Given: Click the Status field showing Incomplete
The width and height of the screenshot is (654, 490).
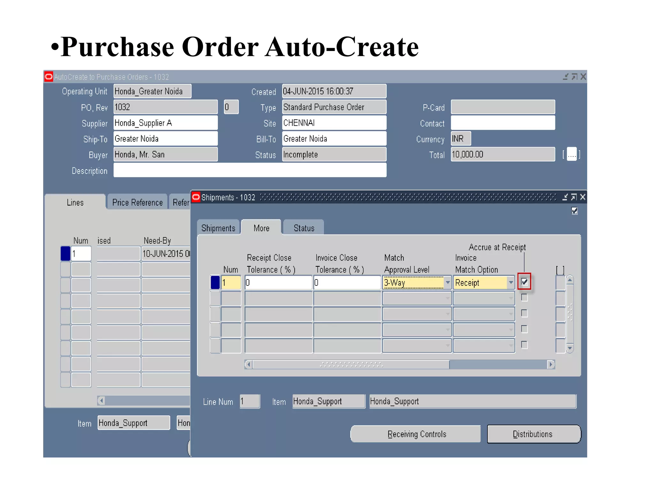Looking at the screenshot, I should [x=334, y=154].
